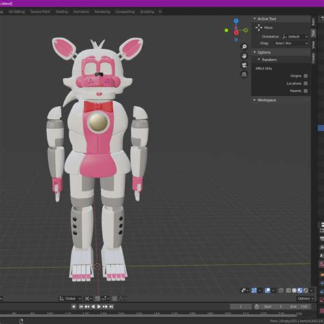Screen dimensions: 324x324
Task: Click the Start frame field
Action: (x=273, y=307)
